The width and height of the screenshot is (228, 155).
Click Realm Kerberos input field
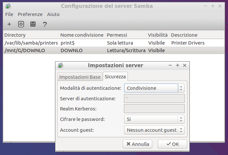154,108
